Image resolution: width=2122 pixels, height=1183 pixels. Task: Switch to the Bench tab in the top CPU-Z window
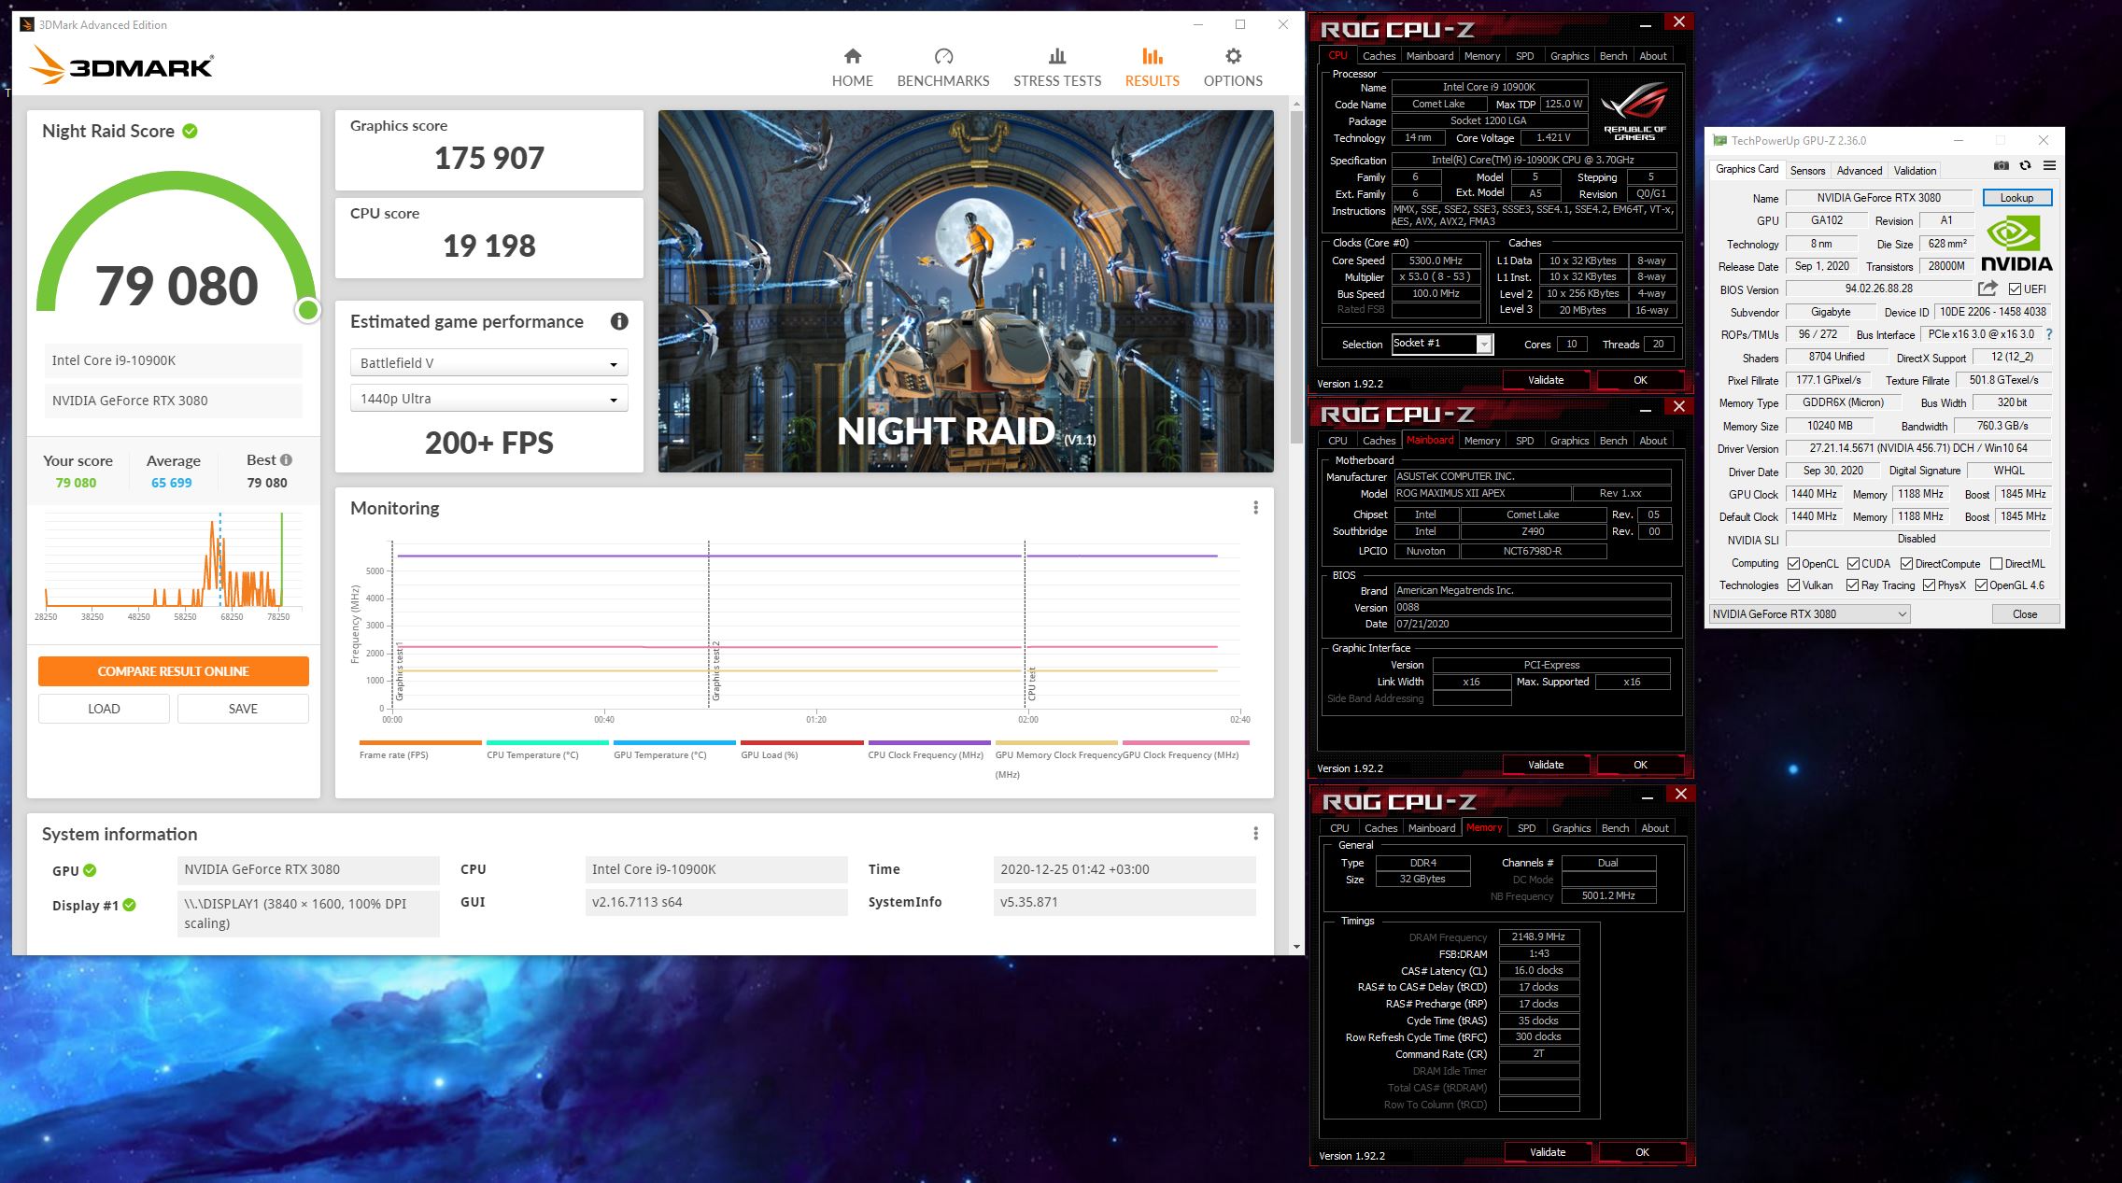(1613, 56)
